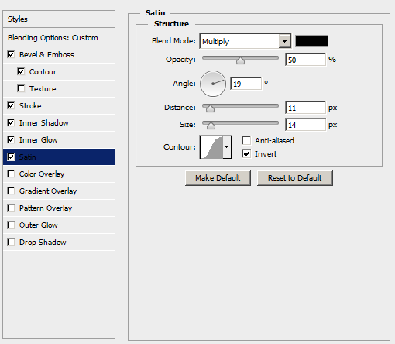The width and height of the screenshot is (395, 344).
Task: Click the contour curve thumbnail
Action: click(x=211, y=147)
